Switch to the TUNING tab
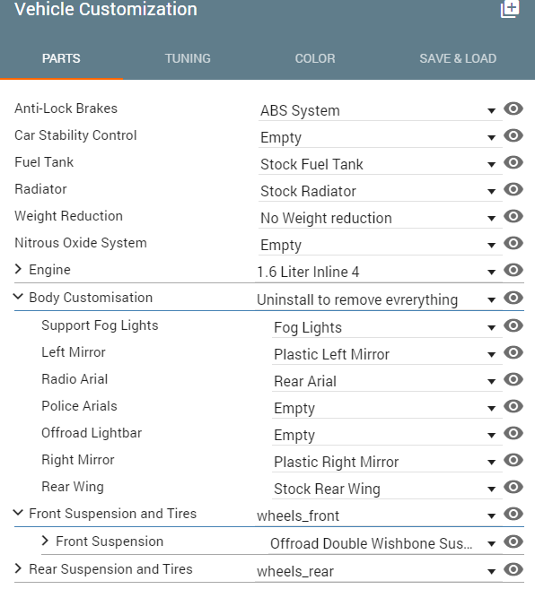Screen dimensions: 535x589 click(x=188, y=58)
